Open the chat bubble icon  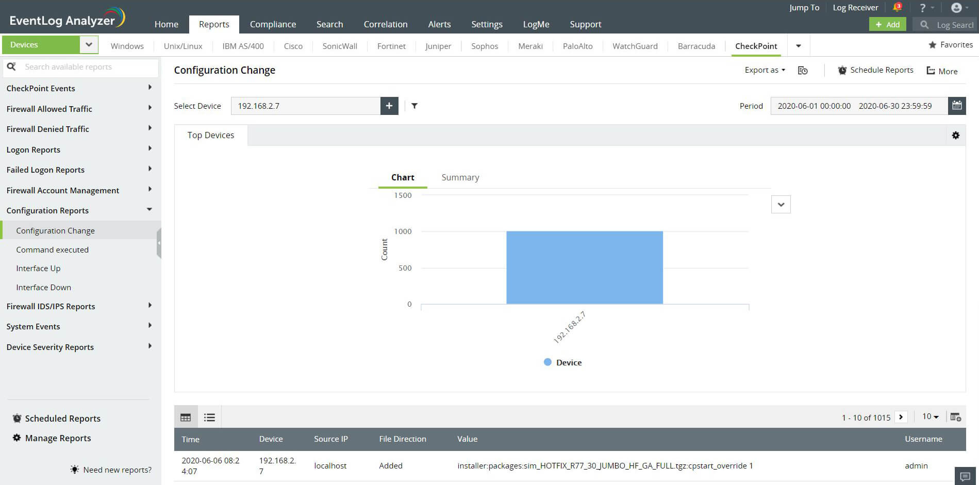966,476
